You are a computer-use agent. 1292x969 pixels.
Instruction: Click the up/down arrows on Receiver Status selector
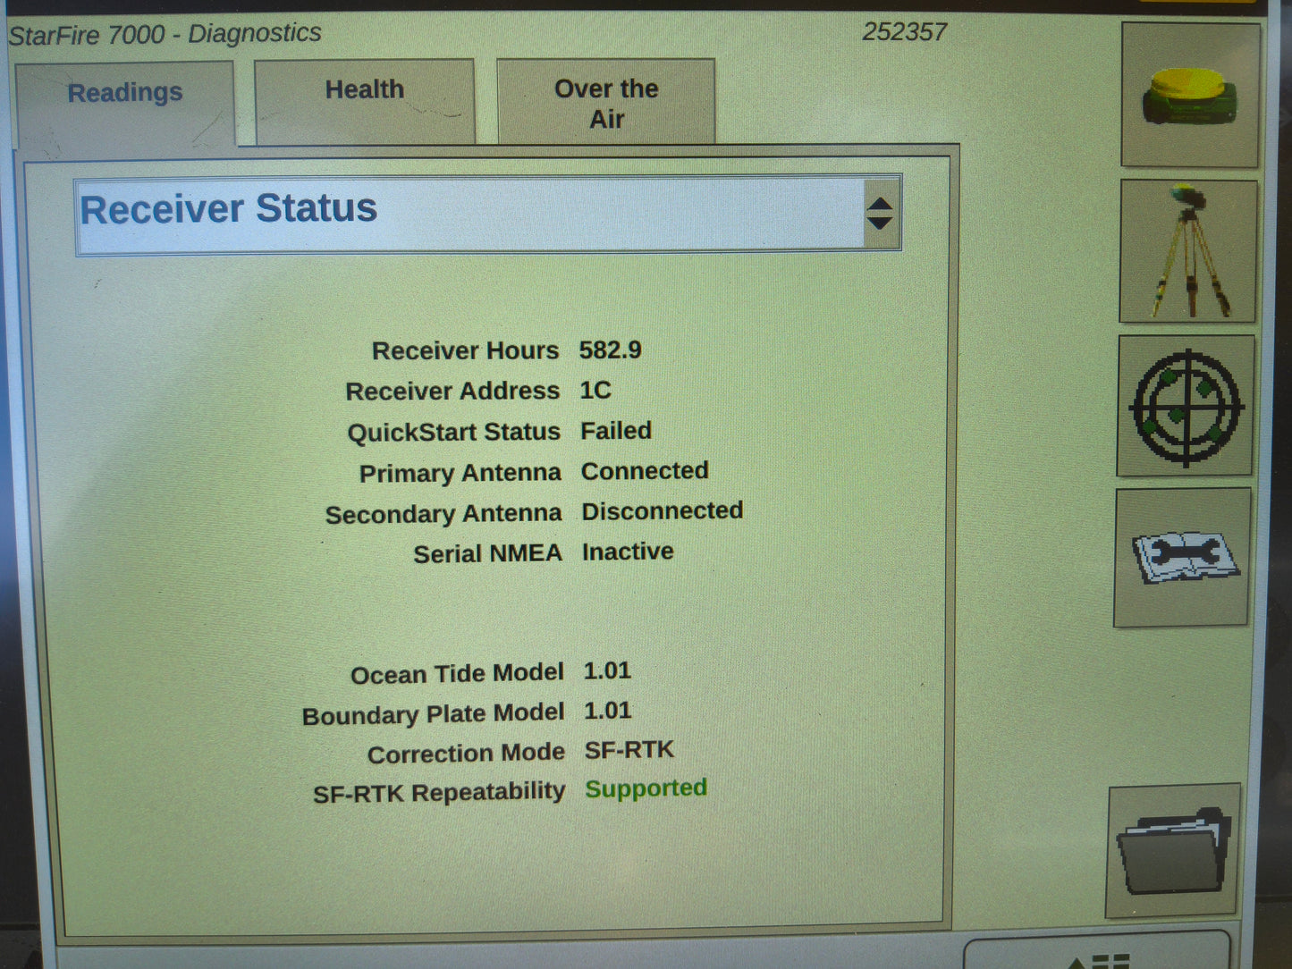(x=880, y=213)
